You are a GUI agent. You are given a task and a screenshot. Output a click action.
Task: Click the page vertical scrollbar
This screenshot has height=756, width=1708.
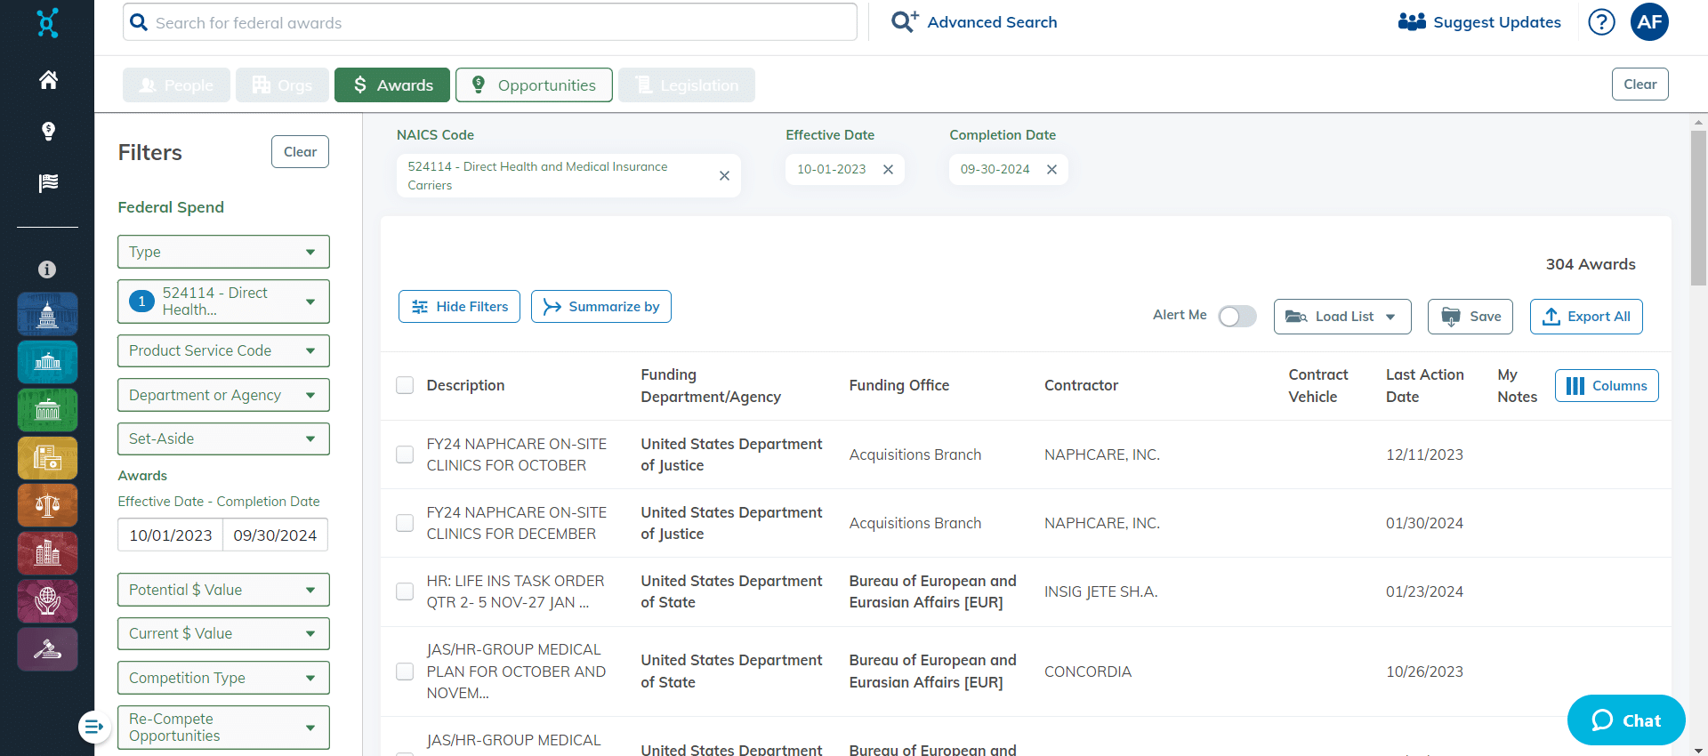1698,208
